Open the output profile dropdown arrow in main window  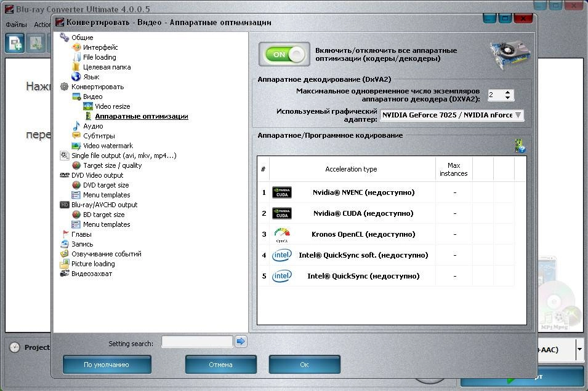[x=580, y=349]
